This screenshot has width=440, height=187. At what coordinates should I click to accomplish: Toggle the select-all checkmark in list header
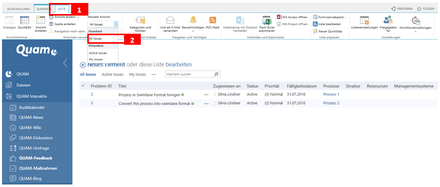[x=83, y=85]
